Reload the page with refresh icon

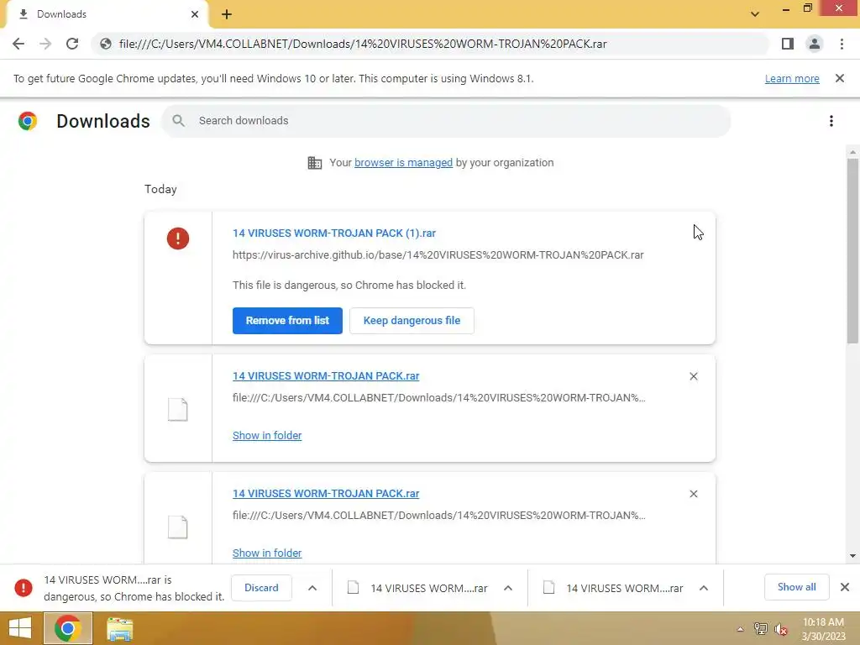(72, 44)
